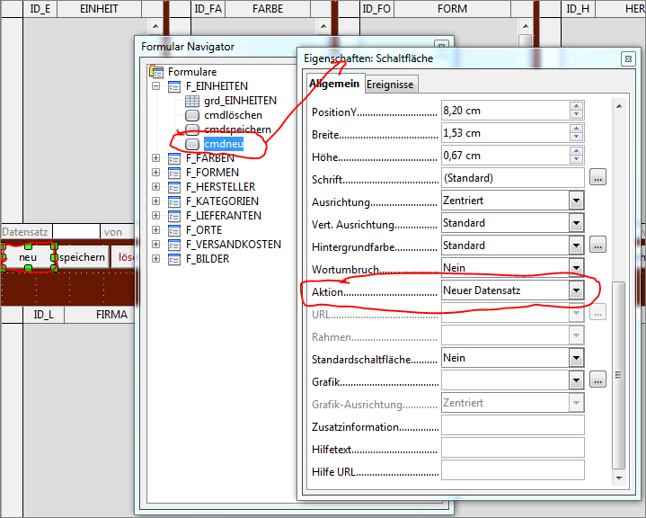
Task: Click the F_BILDER form icon
Action: click(174, 259)
